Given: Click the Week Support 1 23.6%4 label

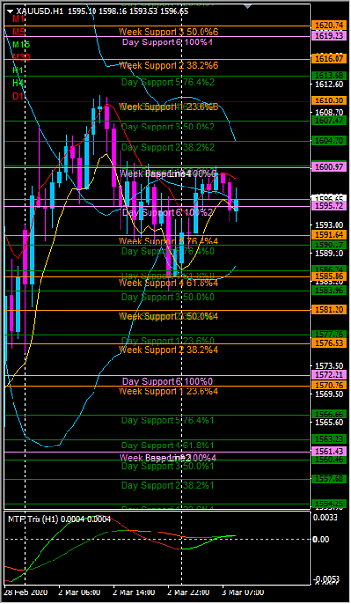Looking at the screenshot, I should coord(169,391).
